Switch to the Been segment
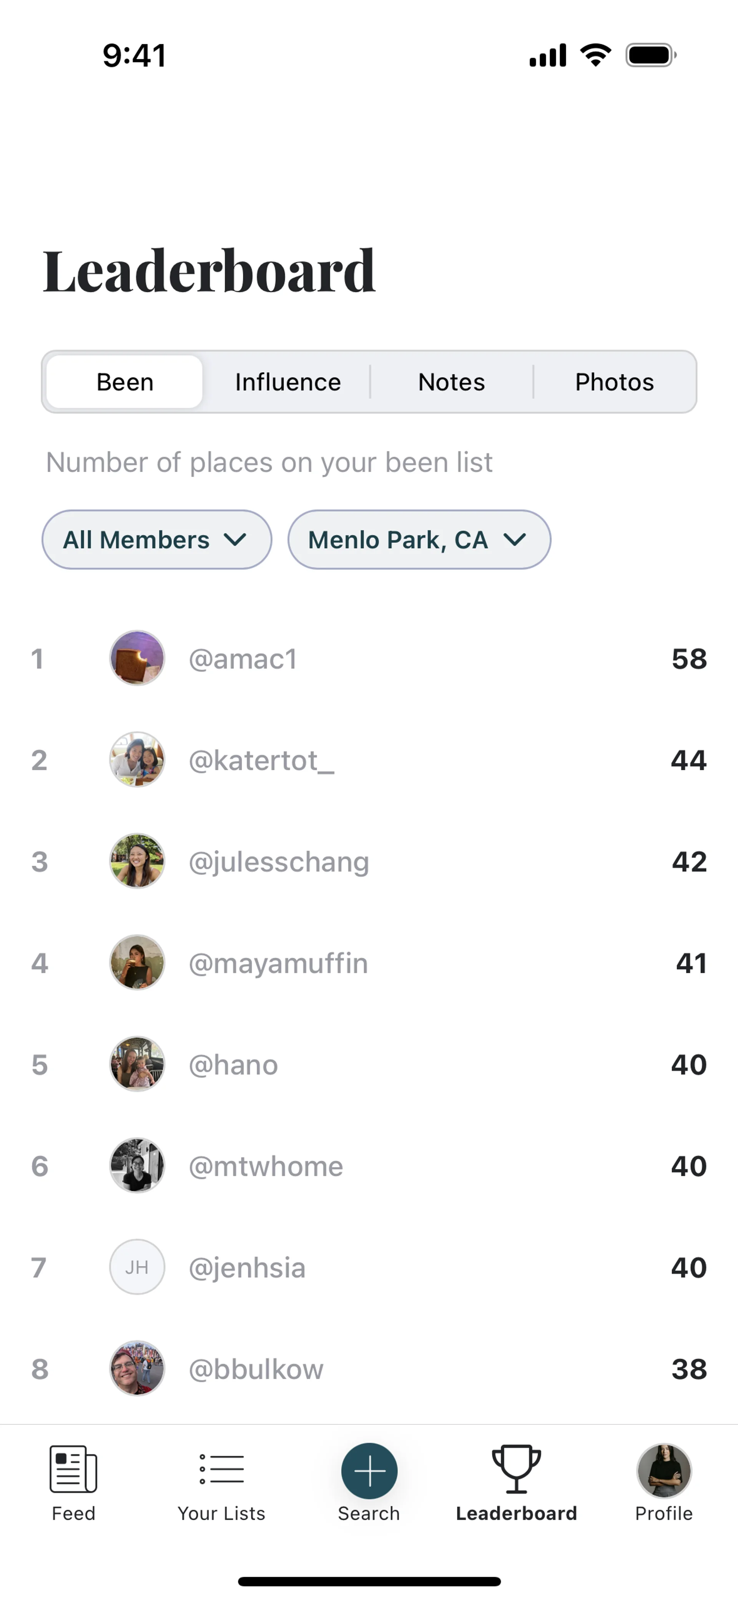738x1601 pixels. click(x=125, y=382)
